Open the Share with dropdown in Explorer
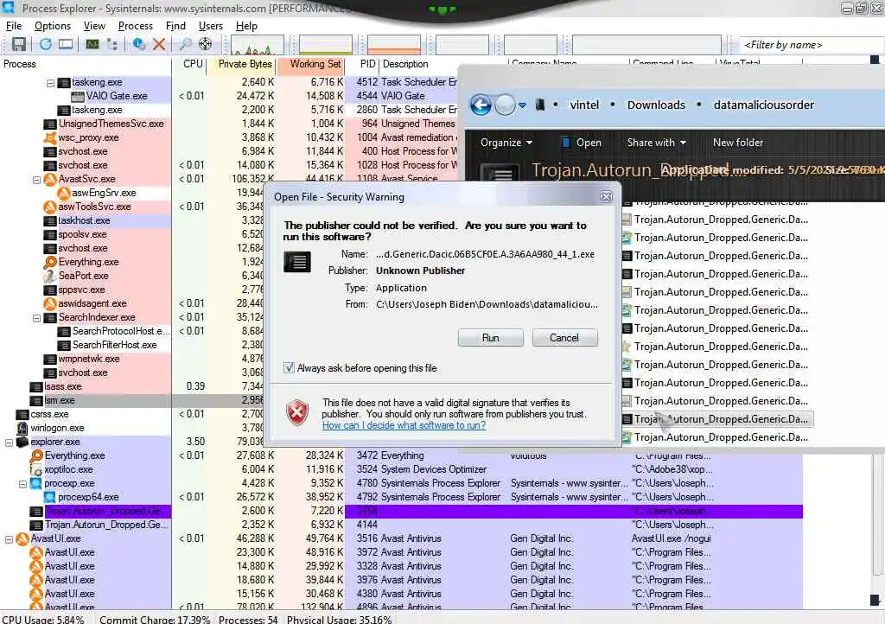885x624 pixels. point(657,143)
